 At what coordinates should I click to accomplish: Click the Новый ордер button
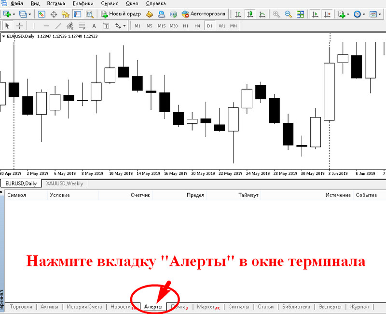(x=121, y=14)
